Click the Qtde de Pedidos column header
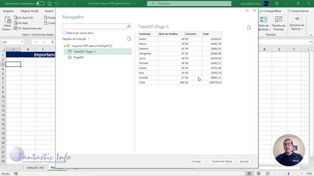The height and width of the screenshot is (176, 314). (171, 34)
